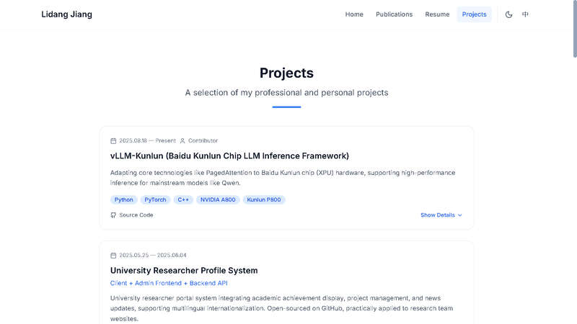The height and width of the screenshot is (324, 577).
Task: Select the Kunlun P800 tag
Action: pyautogui.click(x=264, y=199)
